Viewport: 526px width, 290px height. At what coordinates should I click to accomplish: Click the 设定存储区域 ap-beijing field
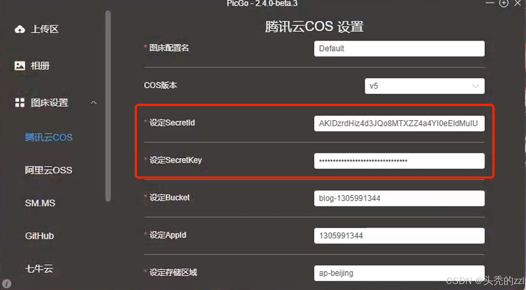(399, 273)
